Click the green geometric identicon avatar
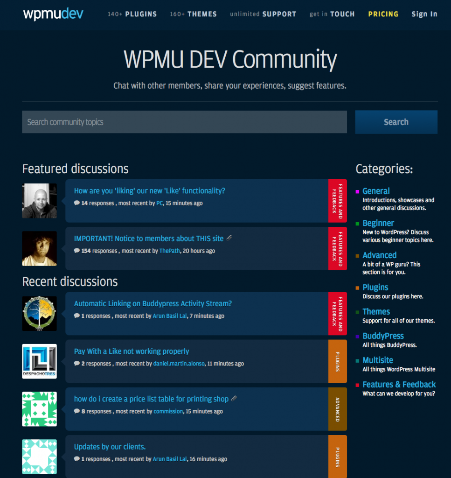 pyautogui.click(x=39, y=409)
